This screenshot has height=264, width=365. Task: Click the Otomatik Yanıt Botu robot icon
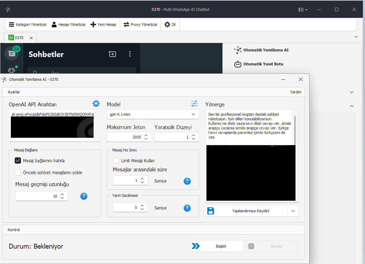tap(238, 64)
